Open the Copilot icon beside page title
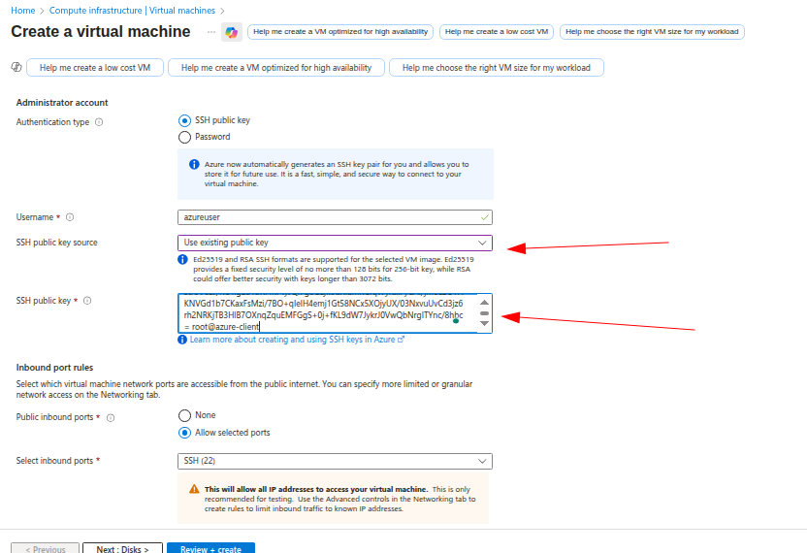The width and height of the screenshot is (807, 553). (x=232, y=32)
